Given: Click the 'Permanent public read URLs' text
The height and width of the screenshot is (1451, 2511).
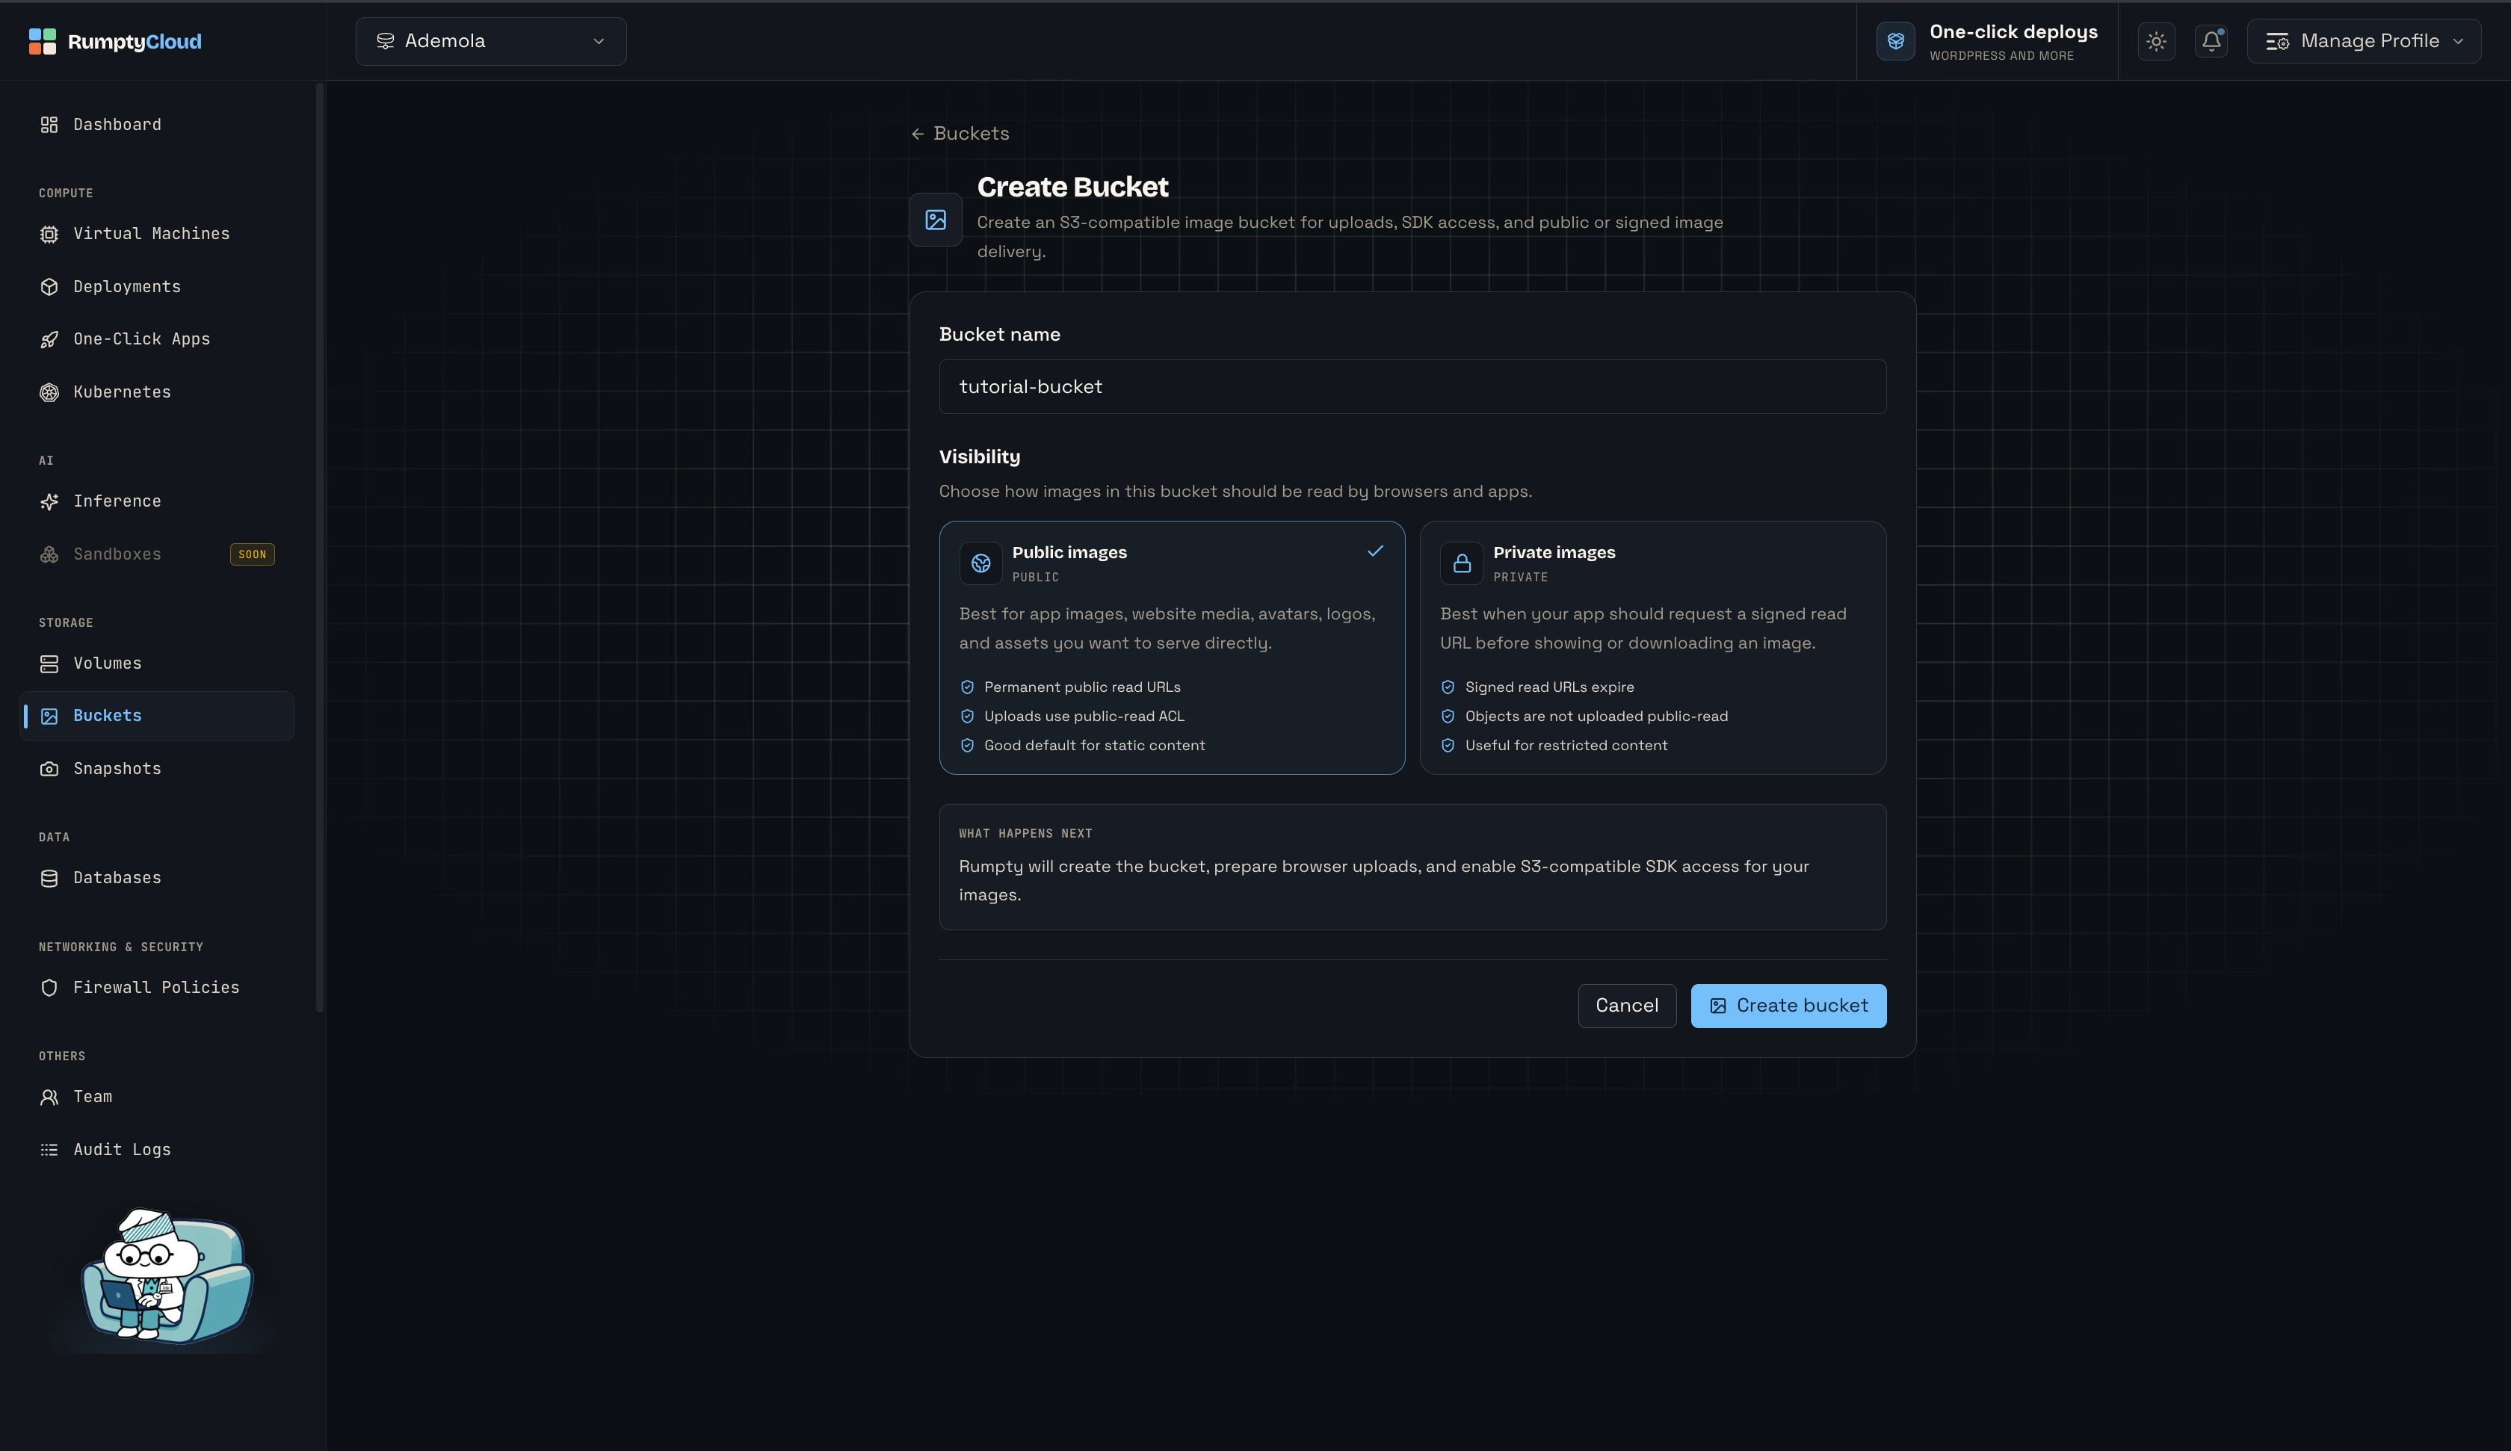Looking at the screenshot, I should point(1082,687).
